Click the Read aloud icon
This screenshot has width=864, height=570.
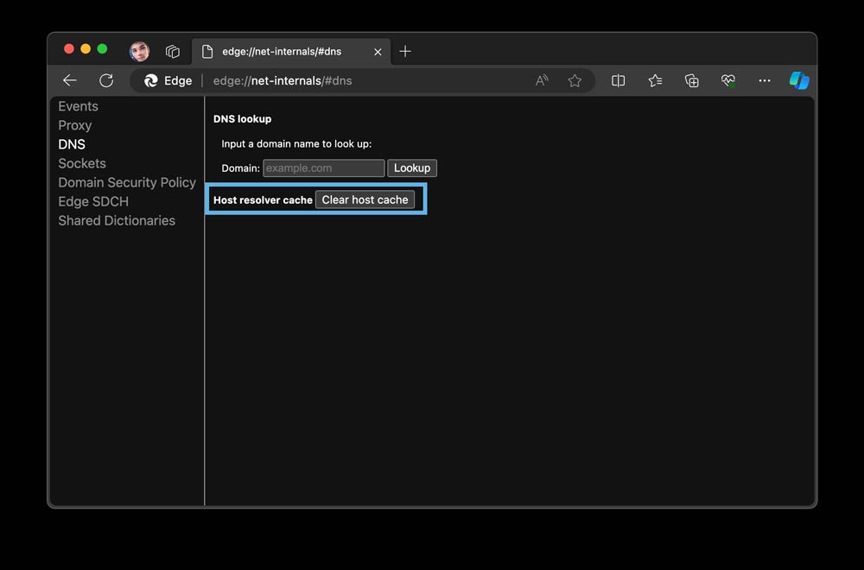pos(542,80)
